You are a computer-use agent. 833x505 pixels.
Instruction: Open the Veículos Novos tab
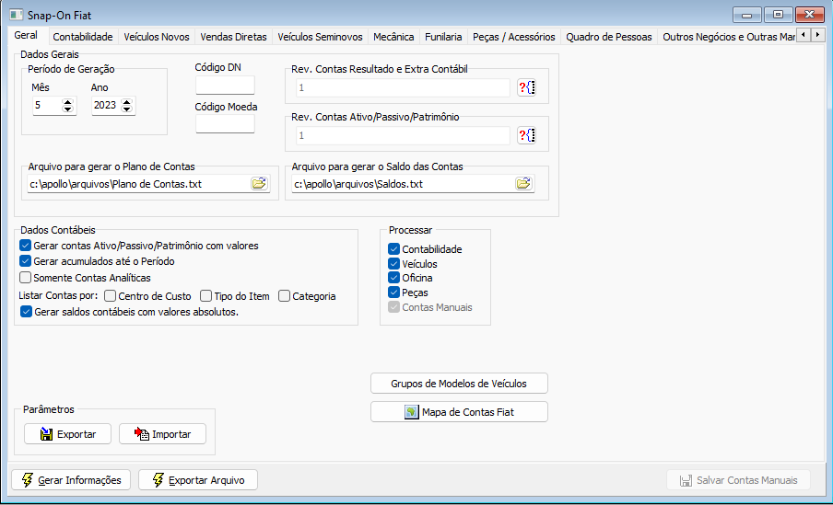(157, 37)
